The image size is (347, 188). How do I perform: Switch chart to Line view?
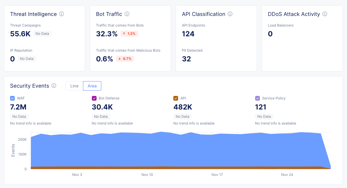click(x=74, y=86)
